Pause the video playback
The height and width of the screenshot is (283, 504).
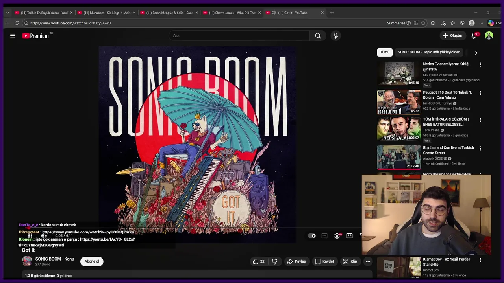point(30,236)
